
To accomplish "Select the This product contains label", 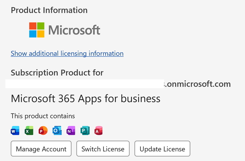I will [x=43, y=116].
